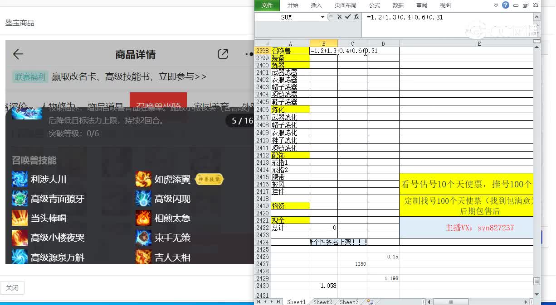This screenshot has width=556, height=305.
Task: Open the 联赛福利 badge
Action: point(30,77)
